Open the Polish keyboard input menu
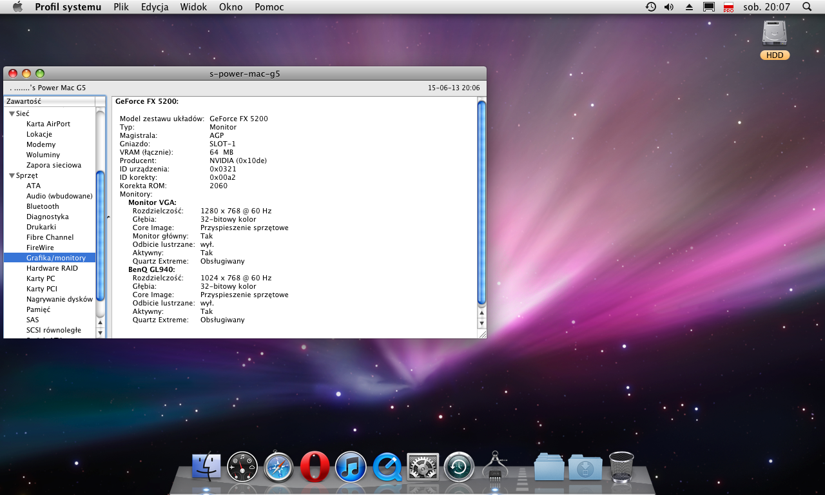Viewport: 825px width, 495px height. click(x=728, y=7)
